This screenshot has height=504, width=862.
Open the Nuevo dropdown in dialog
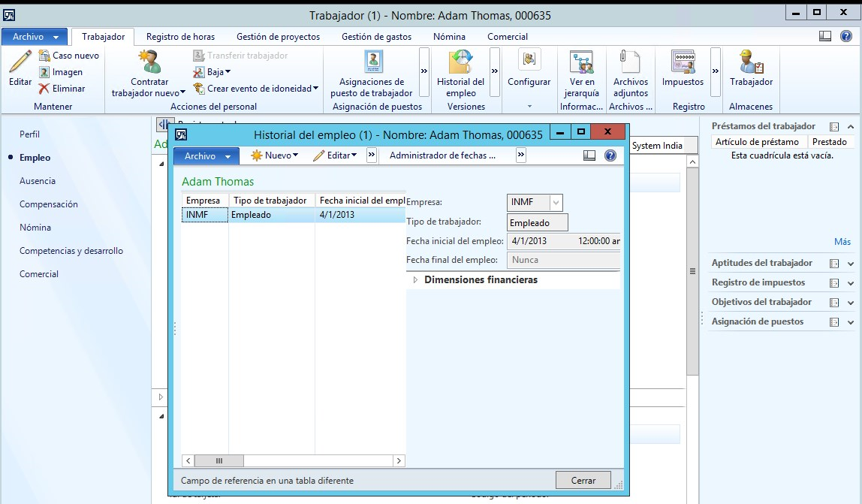click(x=274, y=155)
